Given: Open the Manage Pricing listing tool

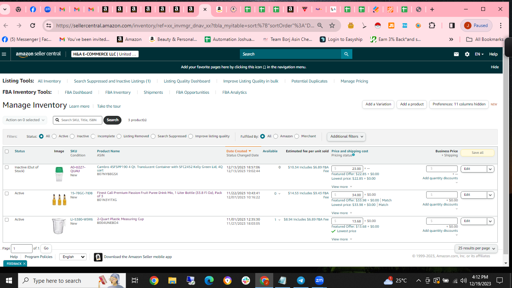Looking at the screenshot, I should [354, 81].
